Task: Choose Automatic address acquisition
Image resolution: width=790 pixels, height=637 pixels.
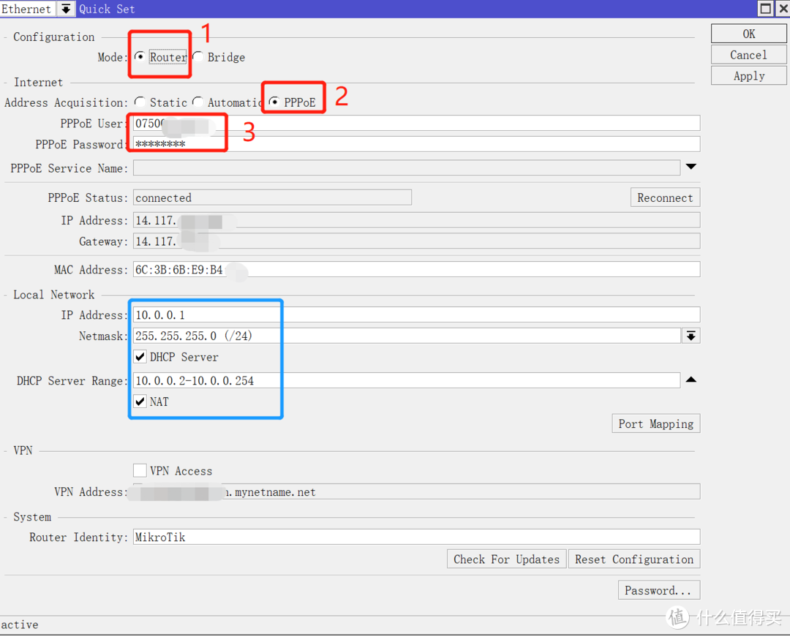Action: click(x=197, y=102)
